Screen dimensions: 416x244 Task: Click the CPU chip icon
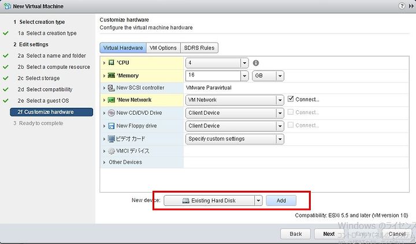coord(111,63)
